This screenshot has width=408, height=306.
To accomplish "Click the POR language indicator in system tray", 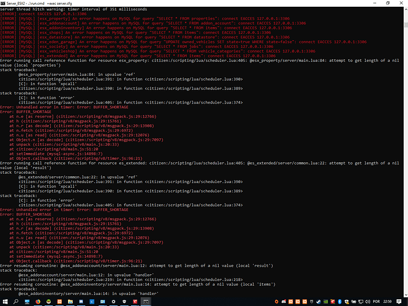I will 376,301.
